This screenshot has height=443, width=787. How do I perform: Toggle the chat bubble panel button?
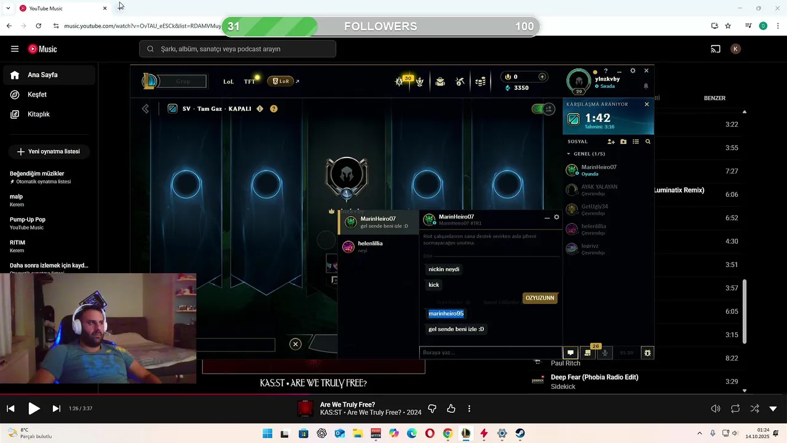(x=571, y=353)
